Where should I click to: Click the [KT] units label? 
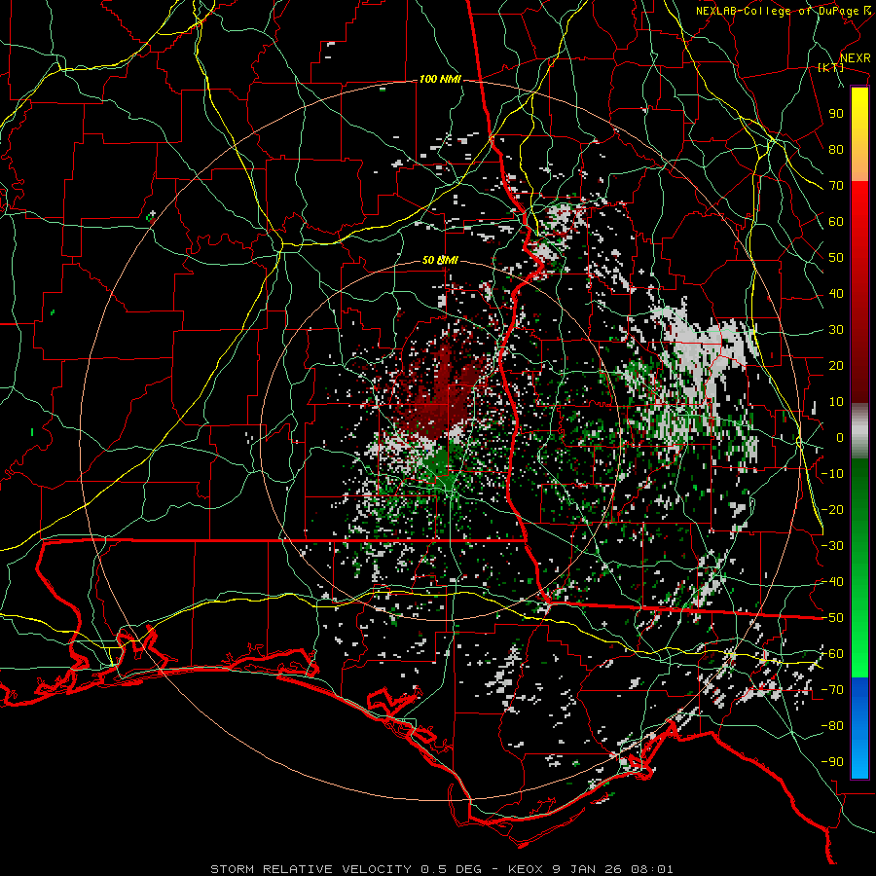click(831, 67)
